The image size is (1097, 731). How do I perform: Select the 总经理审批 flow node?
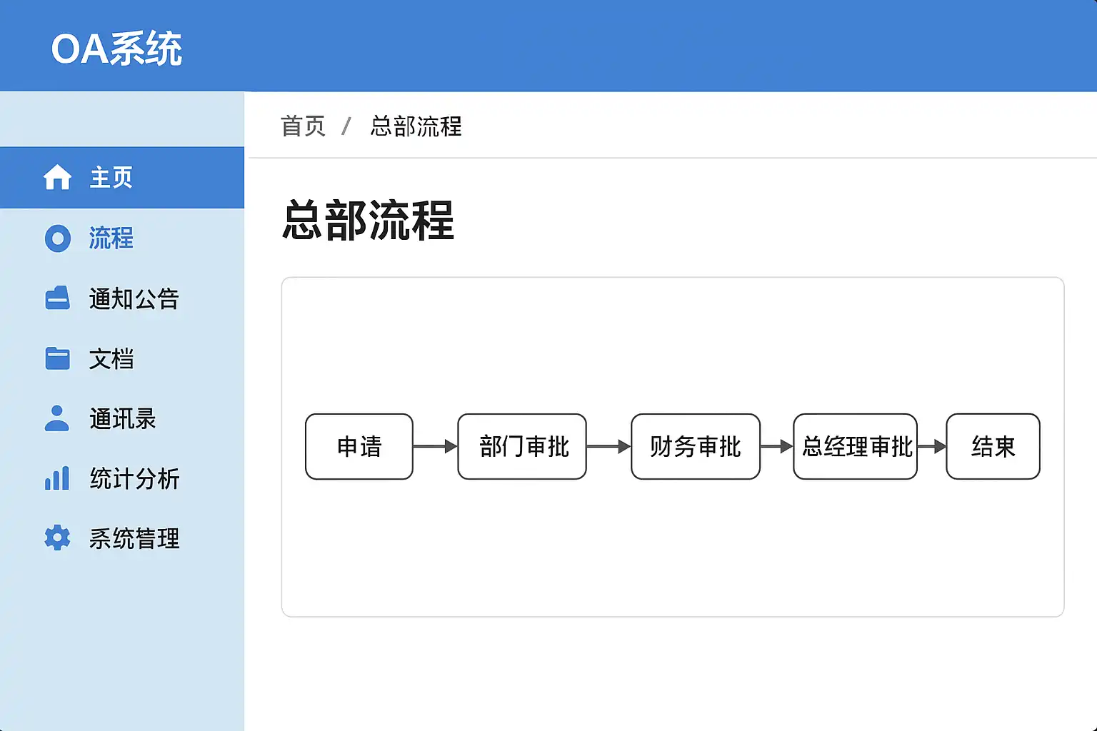[x=856, y=446]
